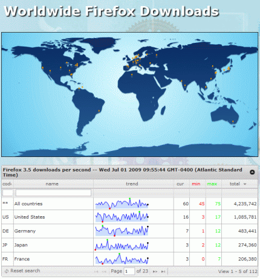Viewport: 260px width, 279px height.
Task: Click the "of 23" page count text
Action: [x=142, y=271]
